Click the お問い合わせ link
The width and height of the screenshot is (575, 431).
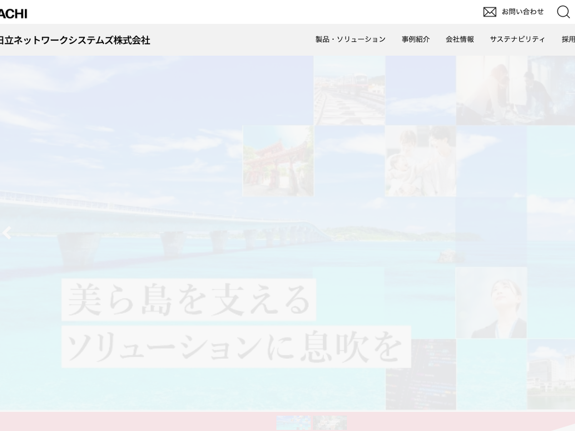point(522,12)
